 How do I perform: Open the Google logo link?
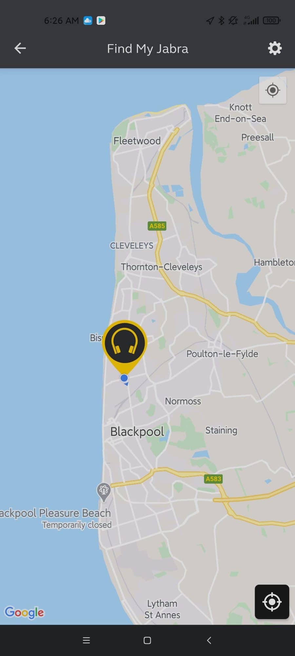pyautogui.click(x=24, y=612)
